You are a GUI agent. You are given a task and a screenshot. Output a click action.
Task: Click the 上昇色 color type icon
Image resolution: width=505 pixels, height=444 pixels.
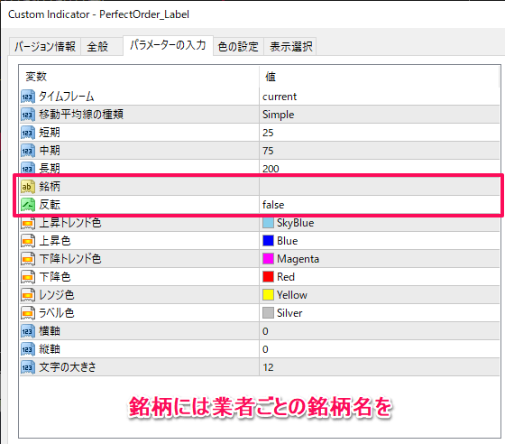(x=28, y=241)
